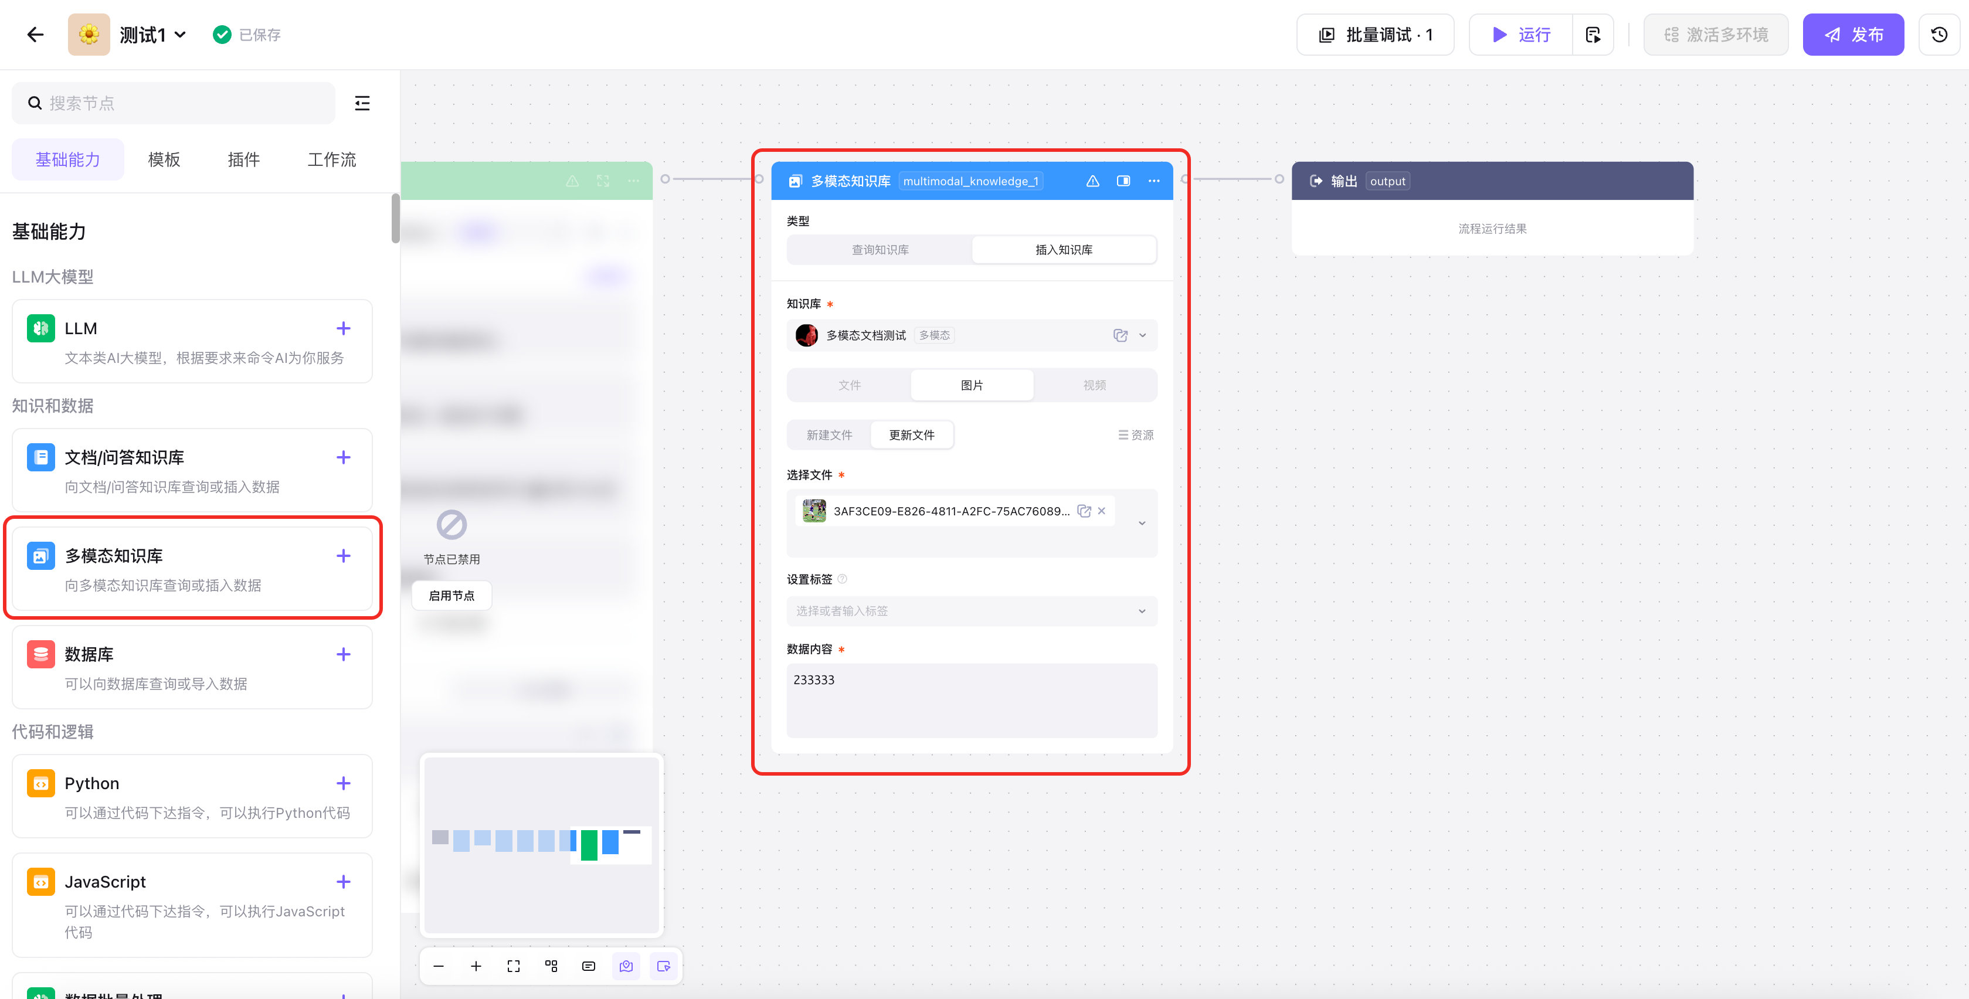Open the multimodal node three-dot menu
1969x999 pixels.
(x=1153, y=181)
